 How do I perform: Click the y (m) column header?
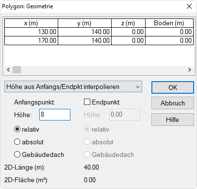(x=84, y=23)
